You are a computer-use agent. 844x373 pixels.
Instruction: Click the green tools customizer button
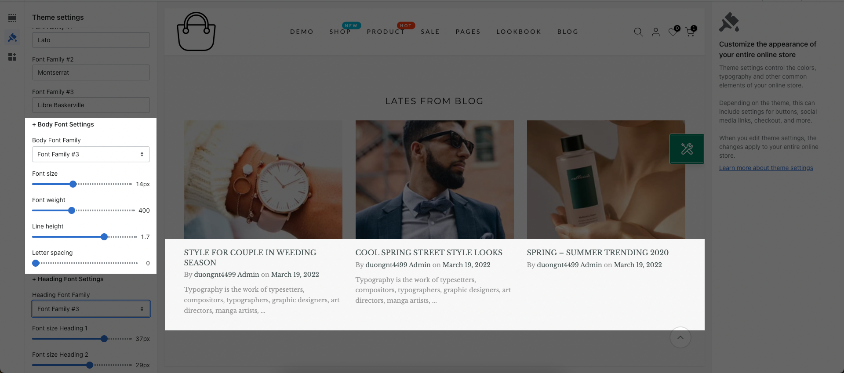pyautogui.click(x=687, y=149)
